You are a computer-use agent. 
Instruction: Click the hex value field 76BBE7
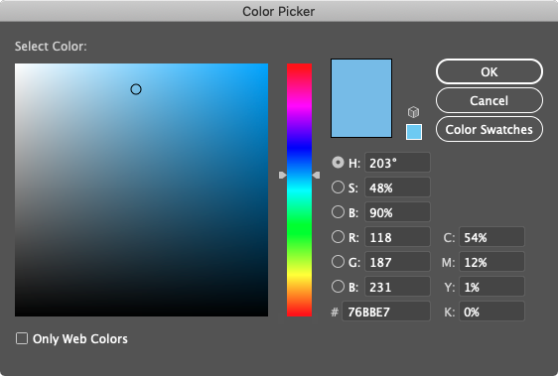click(x=386, y=312)
